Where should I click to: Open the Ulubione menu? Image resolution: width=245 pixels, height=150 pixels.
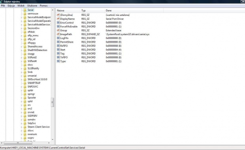[x=32, y=6]
